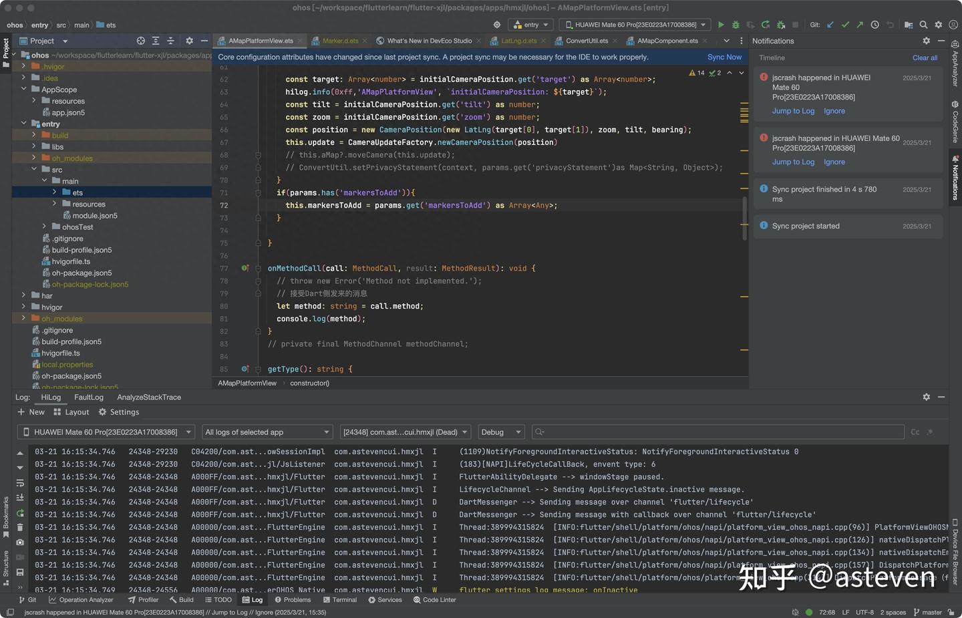Click Clear all in Notifications
This screenshot has height=618, width=962.
pos(925,58)
